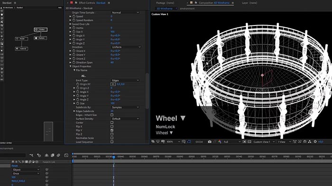The height and width of the screenshot is (186, 332).
Task: Enable the Normalize Scale checkbox
Action: coord(112,138)
